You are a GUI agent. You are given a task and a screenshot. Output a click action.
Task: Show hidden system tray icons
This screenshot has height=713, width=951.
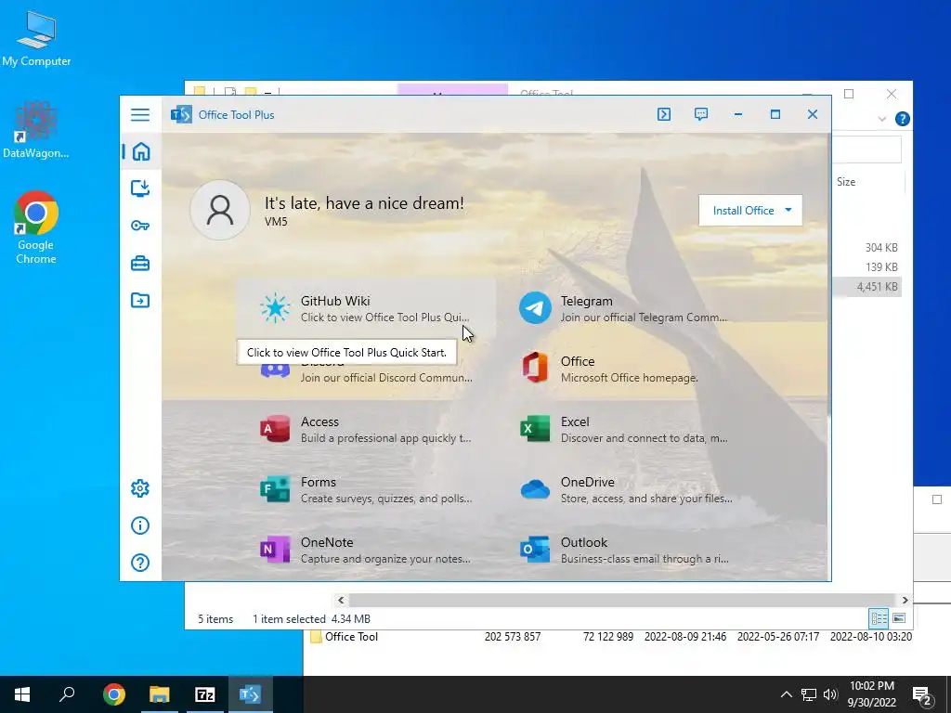click(x=786, y=694)
